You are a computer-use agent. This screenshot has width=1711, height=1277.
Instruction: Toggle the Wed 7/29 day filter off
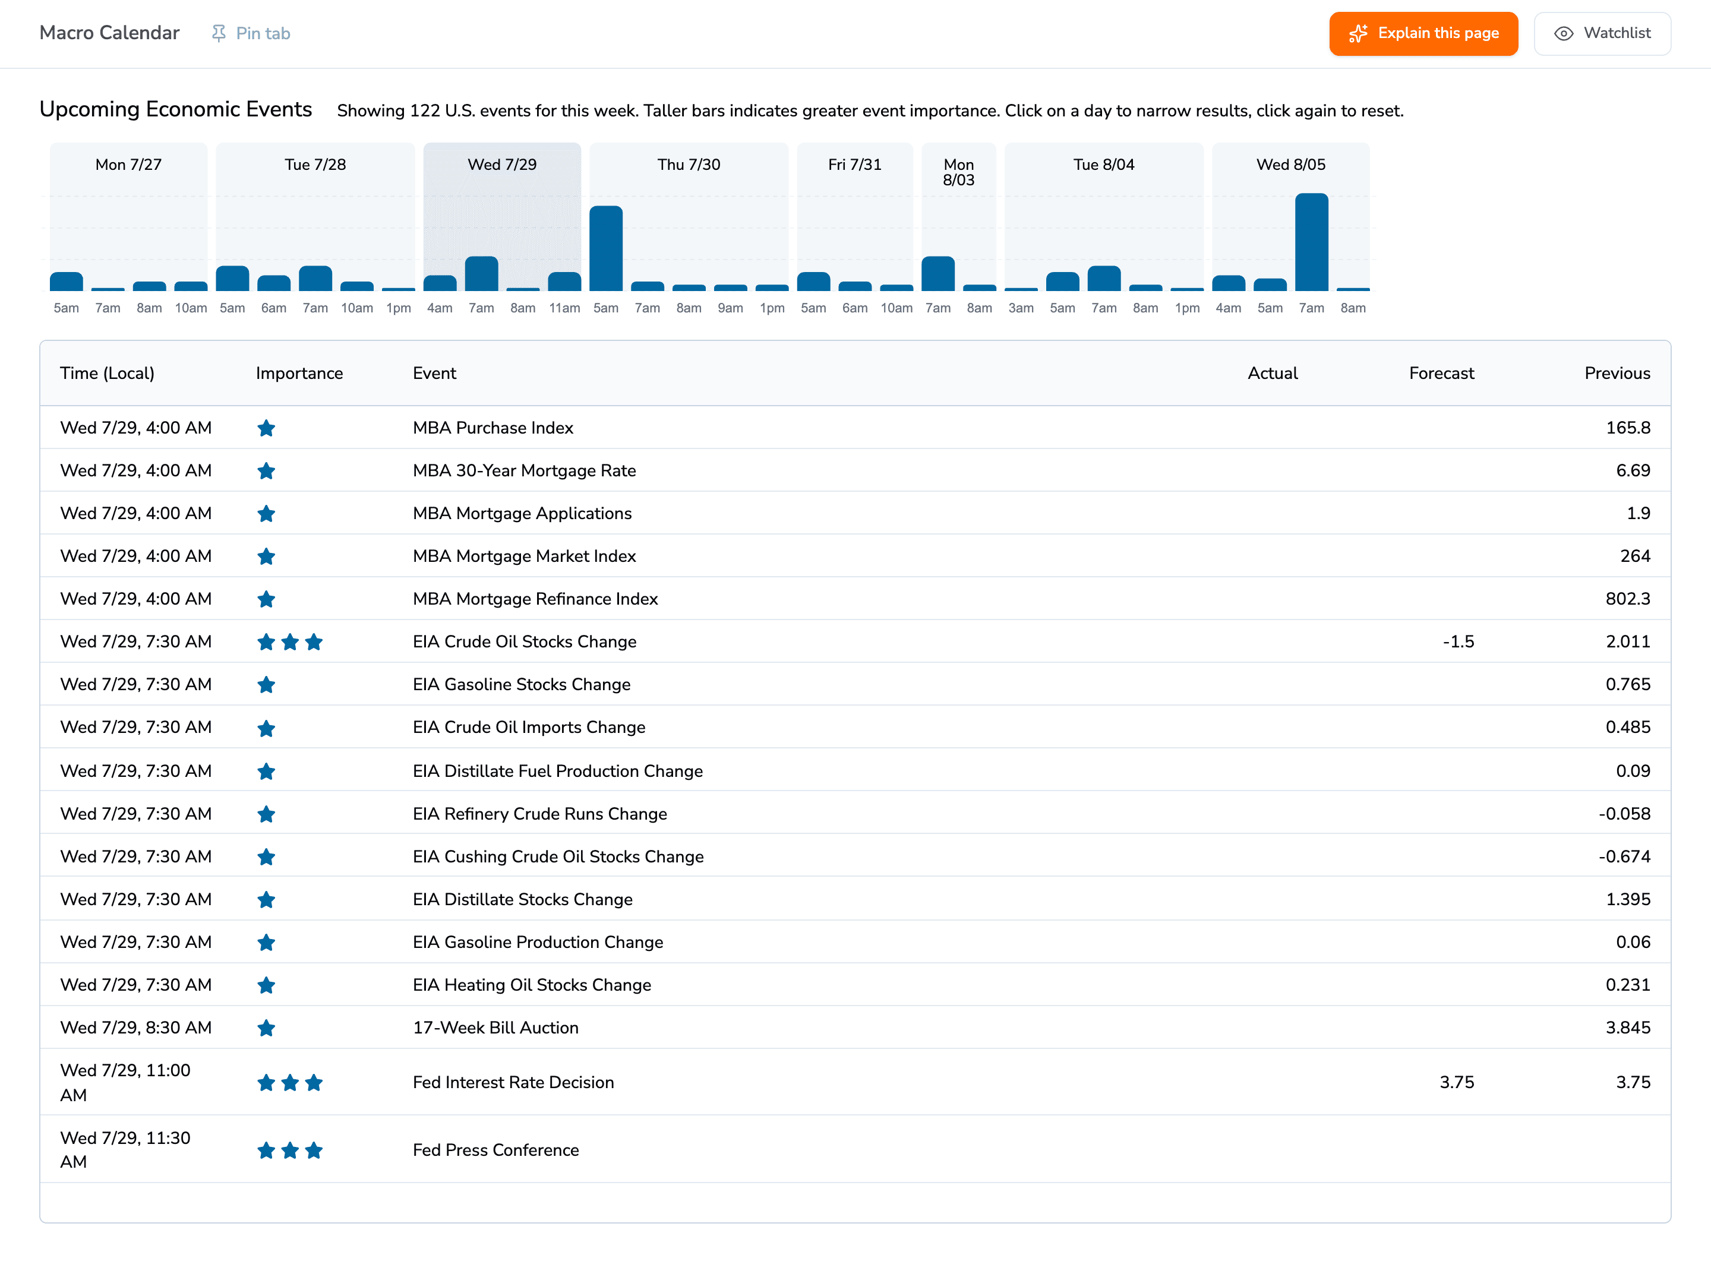[502, 217]
